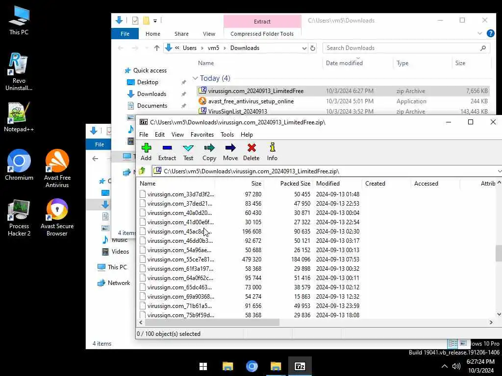Expand the 7-Zip address path dropdown
Viewport: 502px width, 376px height.
pos(499,171)
